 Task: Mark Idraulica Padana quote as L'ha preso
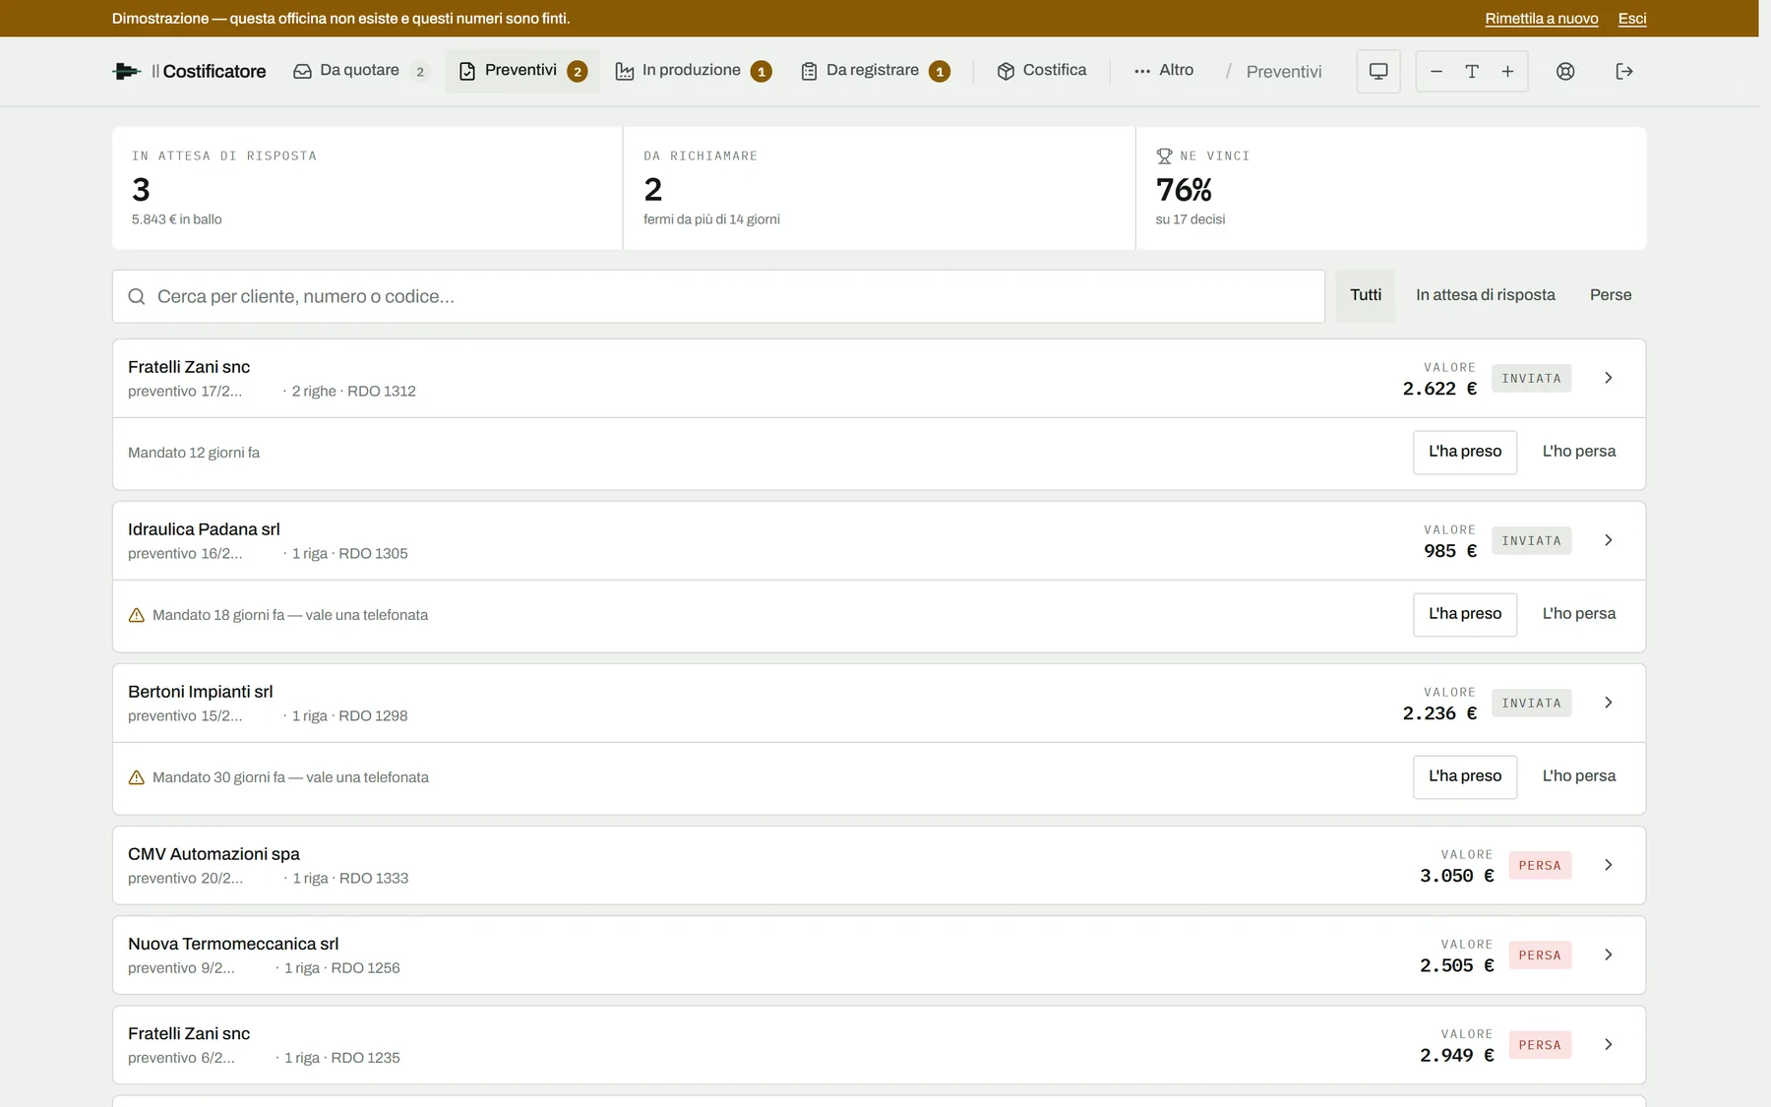click(1465, 614)
